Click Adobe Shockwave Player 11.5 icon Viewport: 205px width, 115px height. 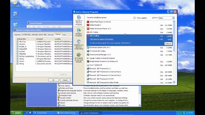pos(88,28)
